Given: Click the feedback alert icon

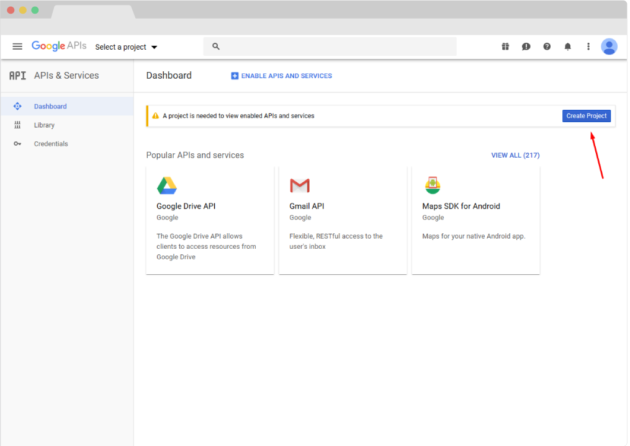Looking at the screenshot, I should [x=526, y=47].
